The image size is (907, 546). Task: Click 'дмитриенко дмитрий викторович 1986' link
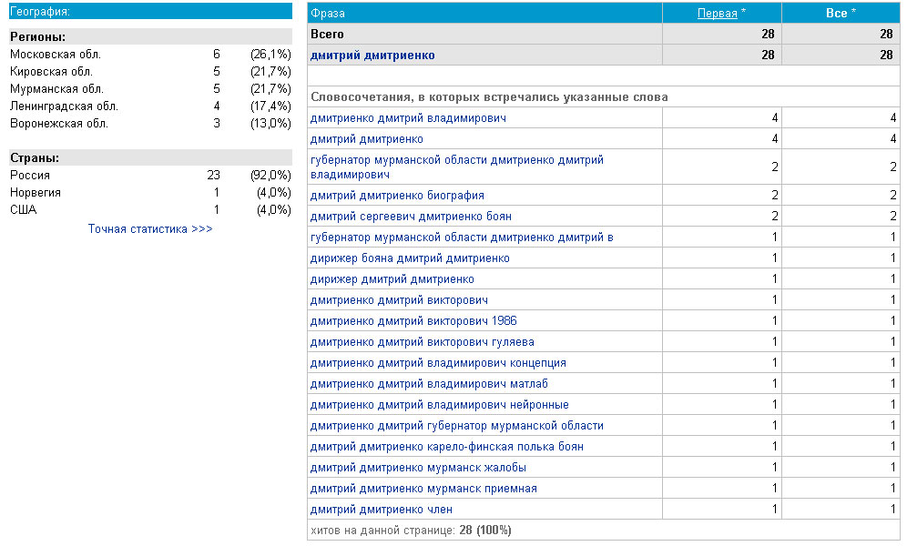tap(413, 321)
